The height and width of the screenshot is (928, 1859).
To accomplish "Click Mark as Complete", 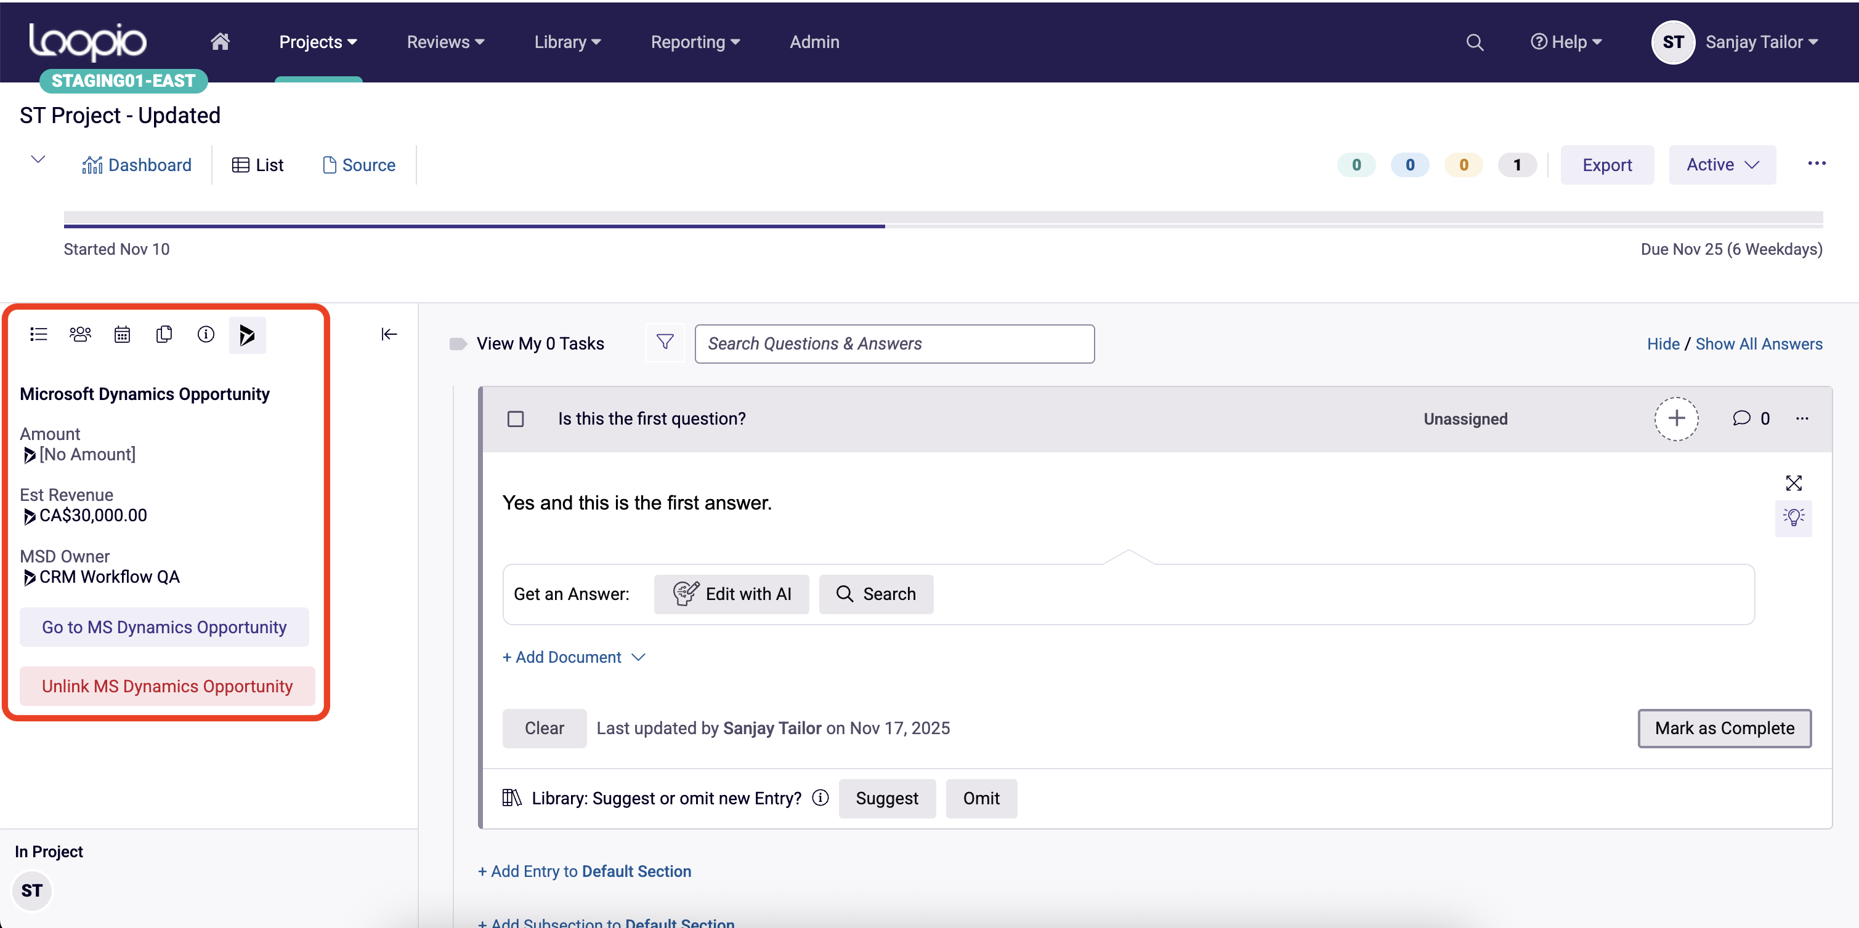I will (1725, 728).
